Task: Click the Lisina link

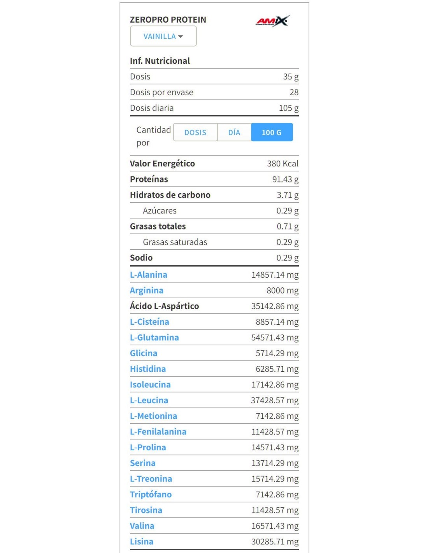Action: coord(142,541)
